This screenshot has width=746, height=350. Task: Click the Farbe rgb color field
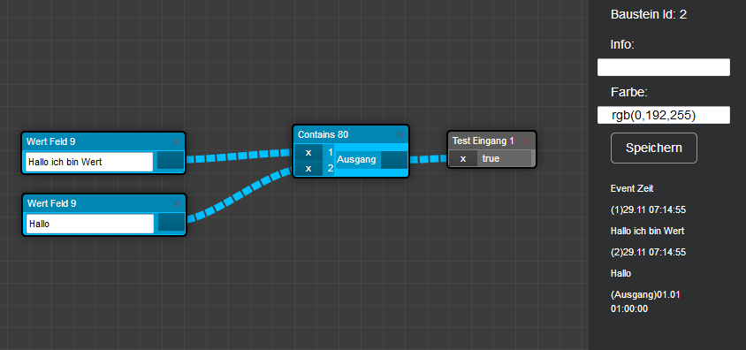tap(663, 115)
